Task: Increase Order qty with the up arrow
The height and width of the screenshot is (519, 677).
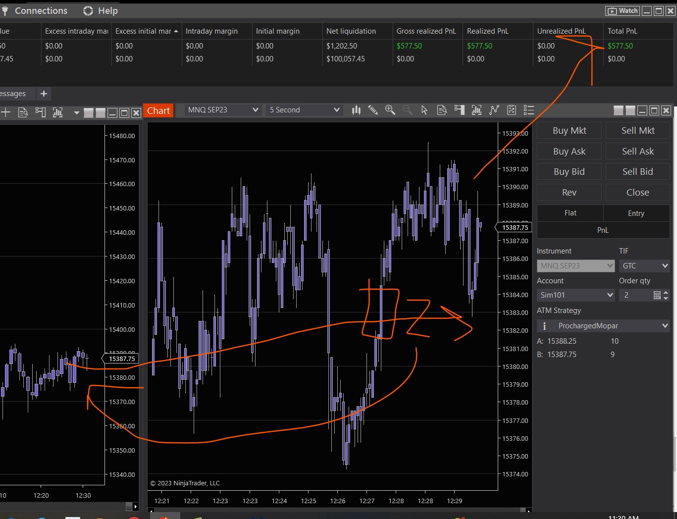Action: pos(666,293)
